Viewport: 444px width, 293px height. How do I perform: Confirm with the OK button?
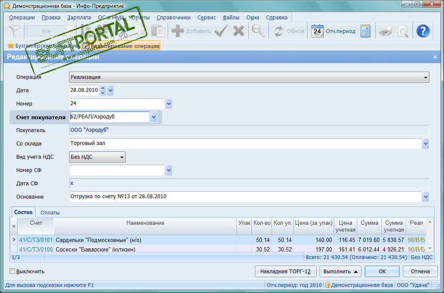pos(382,272)
